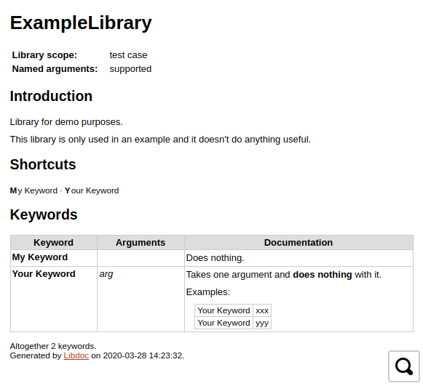Viewport: 423px width, 386px height.
Task: Click the Documentation column header
Action: pos(299,242)
